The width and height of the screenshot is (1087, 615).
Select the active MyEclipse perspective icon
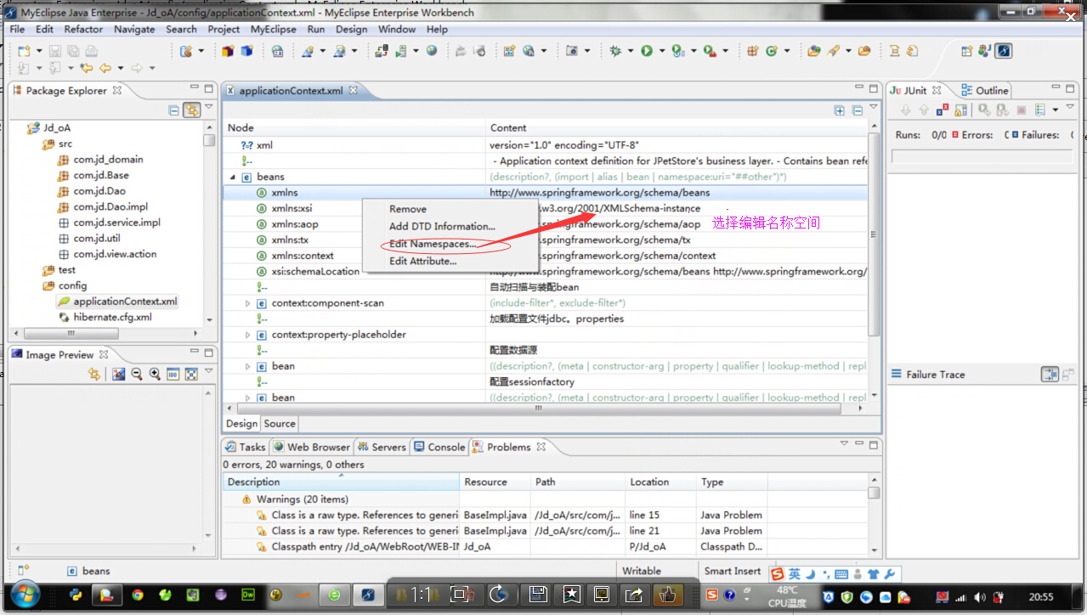coord(1003,51)
